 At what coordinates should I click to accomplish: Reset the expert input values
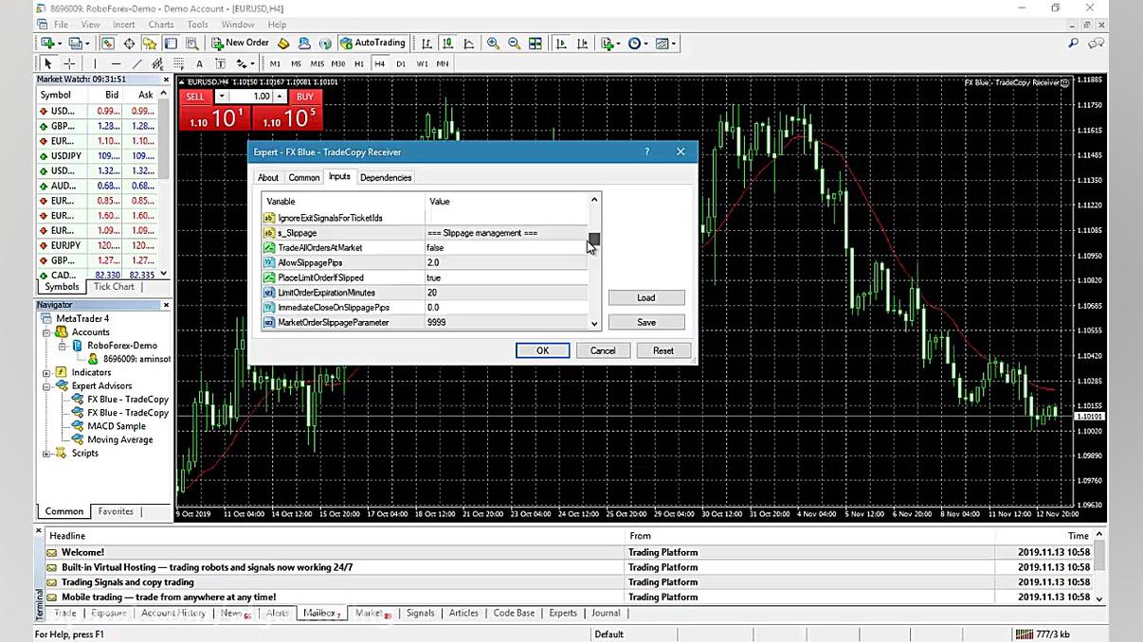[663, 350]
